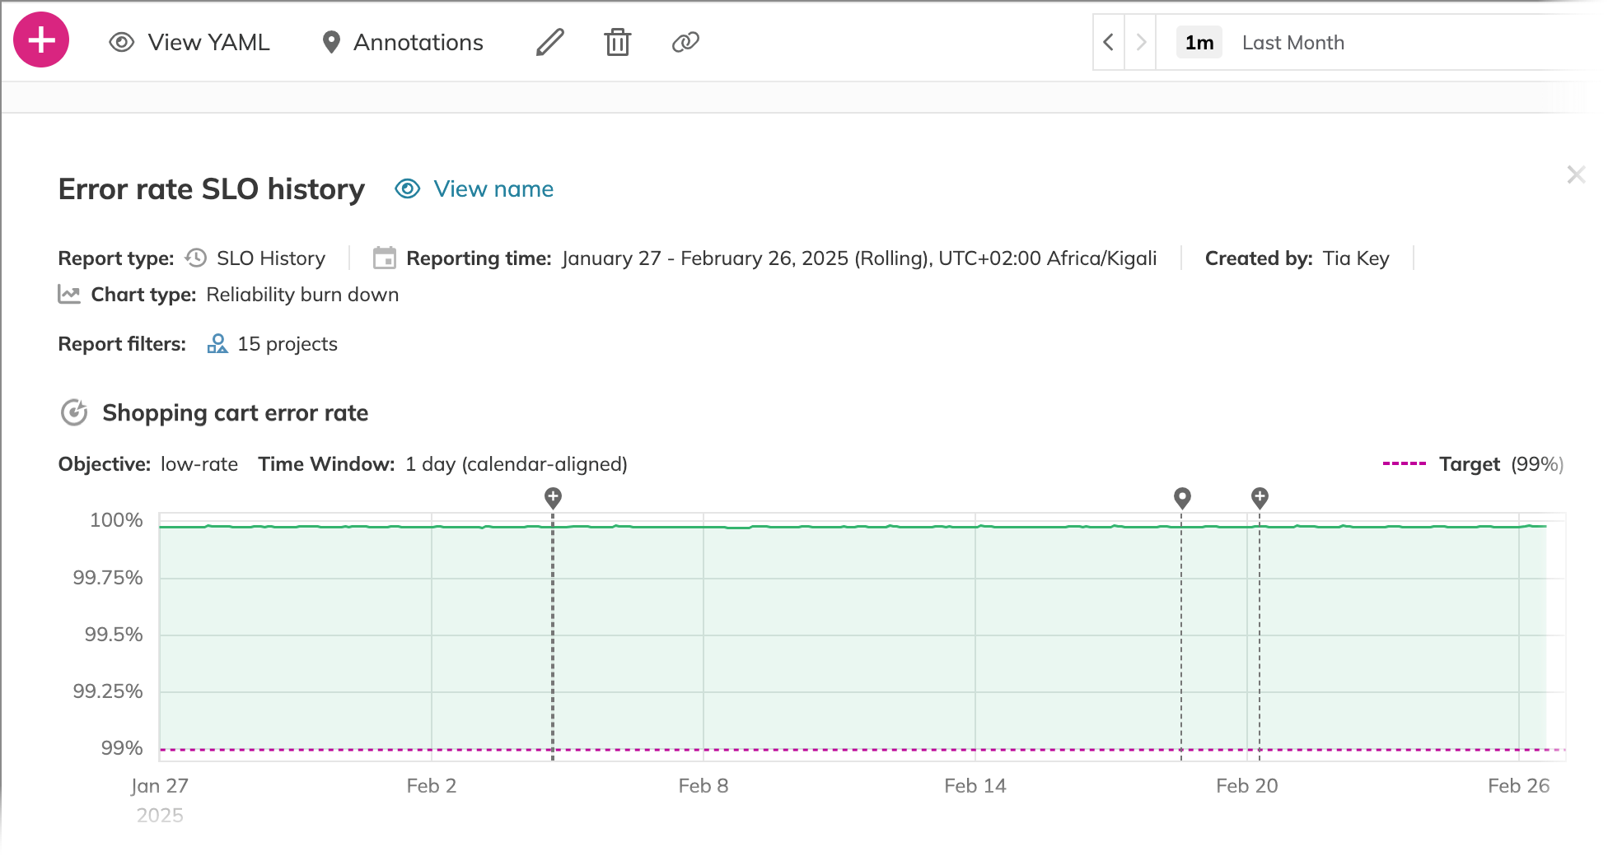Viewport: 1608px width, 856px height.
Task: Click the low-rate objective value
Action: tap(199, 464)
